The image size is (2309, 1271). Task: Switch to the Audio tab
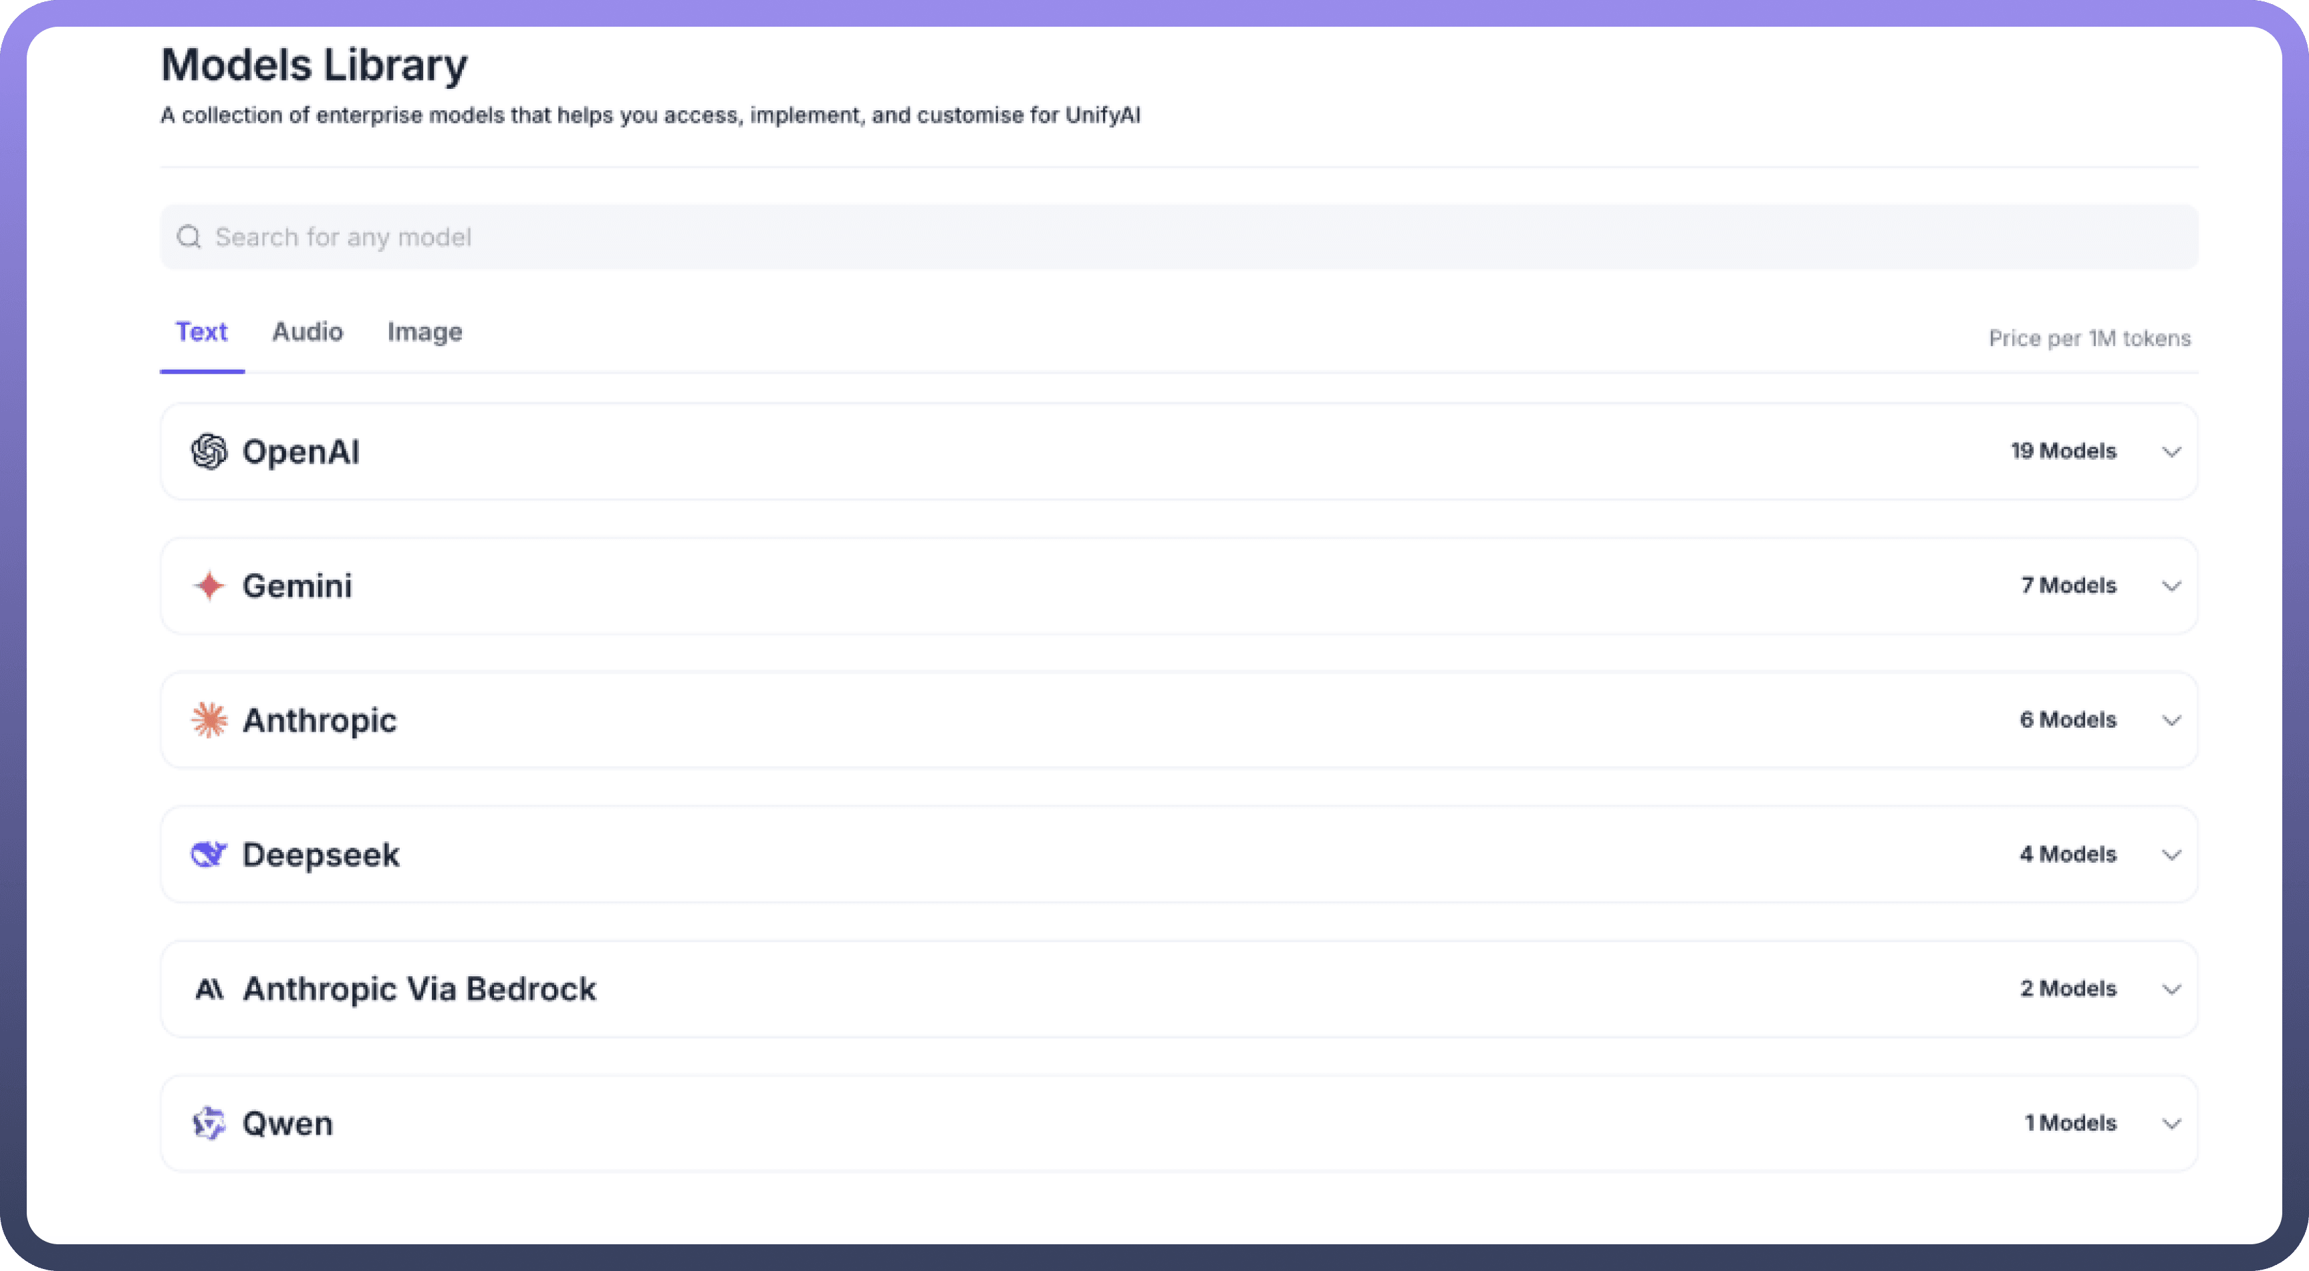pyautogui.click(x=308, y=332)
